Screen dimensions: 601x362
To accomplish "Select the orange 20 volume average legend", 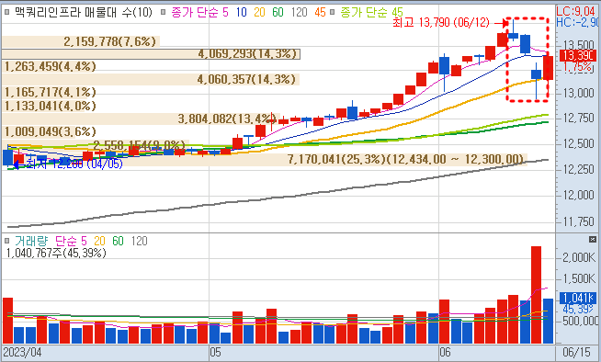I will [99, 241].
